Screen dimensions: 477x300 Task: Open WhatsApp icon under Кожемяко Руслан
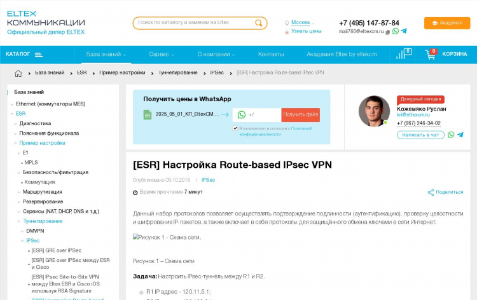451,135
